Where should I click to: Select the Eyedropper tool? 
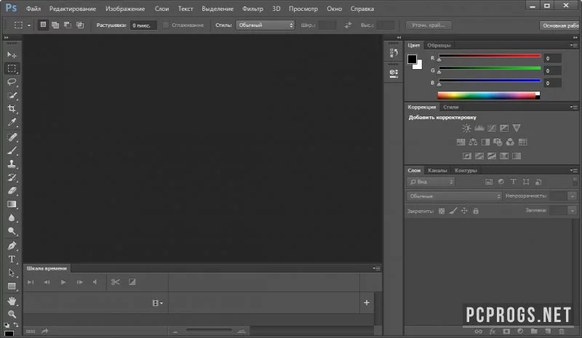[x=12, y=122]
